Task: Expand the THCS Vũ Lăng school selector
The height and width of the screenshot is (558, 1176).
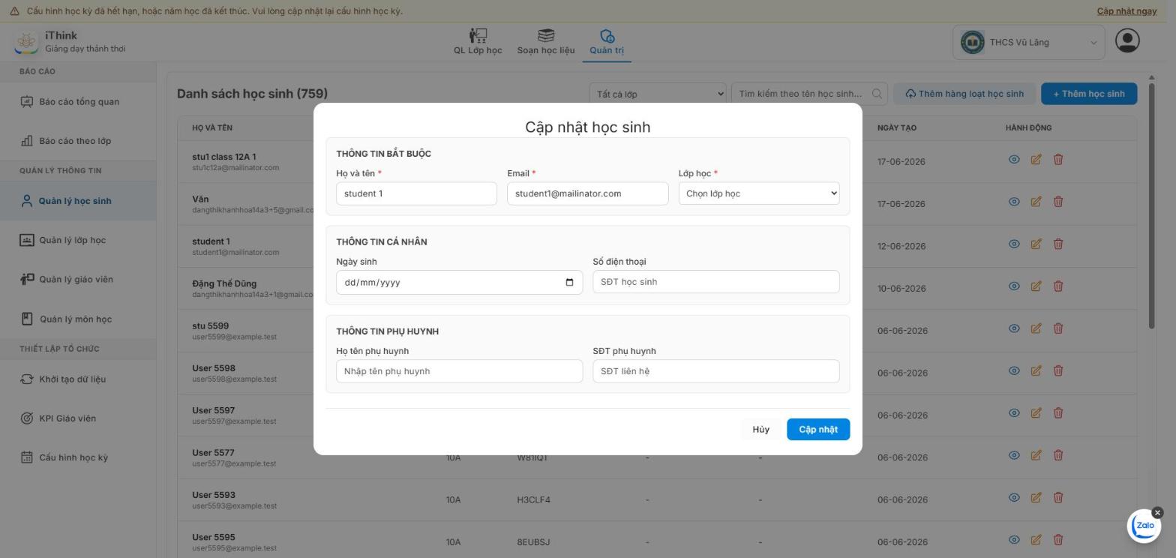Action: click(1029, 42)
